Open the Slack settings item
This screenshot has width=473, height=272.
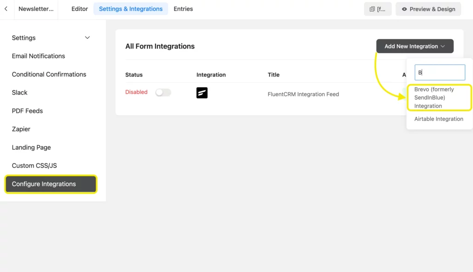pyautogui.click(x=19, y=92)
